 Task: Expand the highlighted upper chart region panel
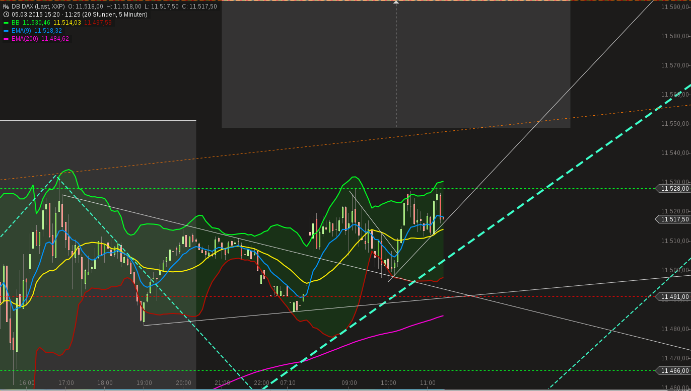point(396,64)
